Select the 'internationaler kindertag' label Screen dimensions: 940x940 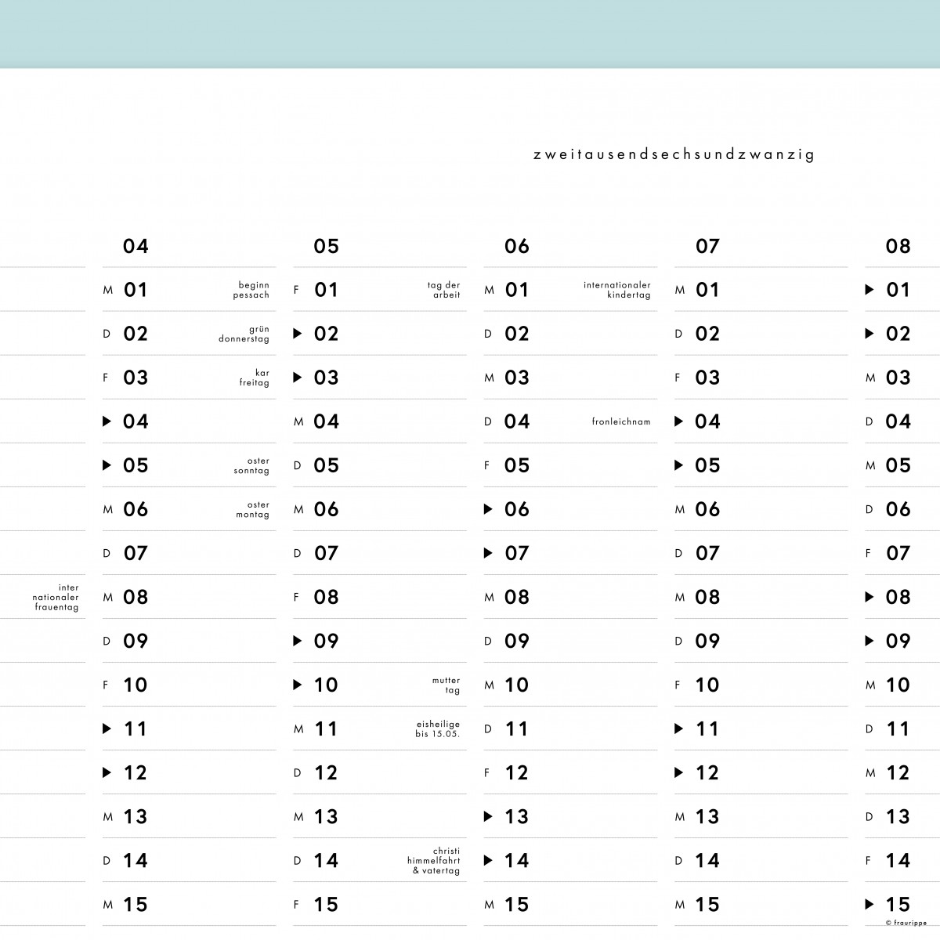617,290
